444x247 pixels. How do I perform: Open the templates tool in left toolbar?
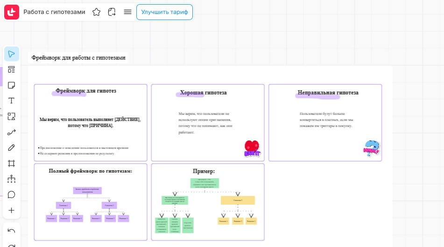pos(12,70)
